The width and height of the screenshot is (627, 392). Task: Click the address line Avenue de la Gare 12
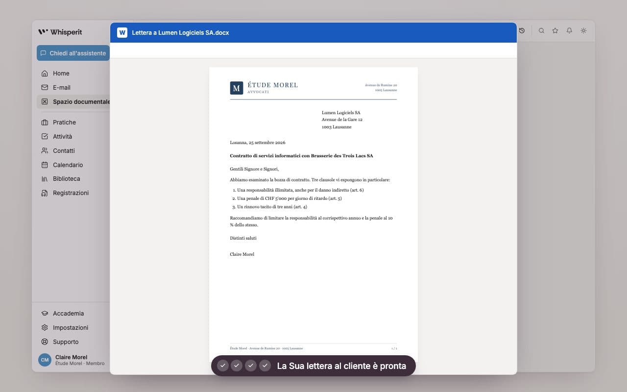tap(342, 120)
